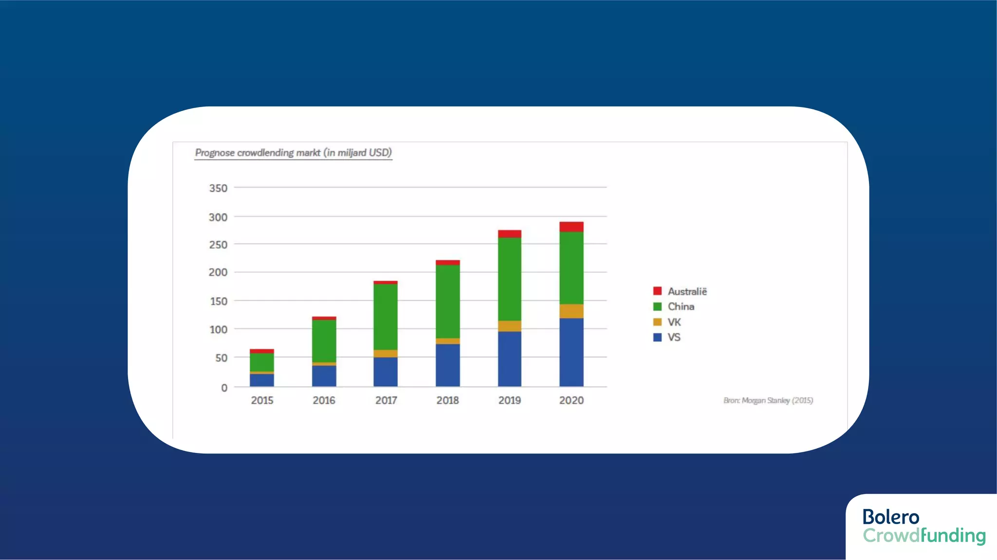Screen dimensions: 997x560
Task: Click the 350 y-axis label
Action: pyautogui.click(x=218, y=188)
